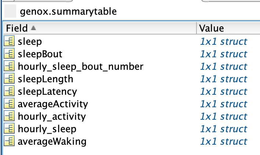
Task: Click the struct icon beside hourly_activity
Action: click(x=9, y=116)
